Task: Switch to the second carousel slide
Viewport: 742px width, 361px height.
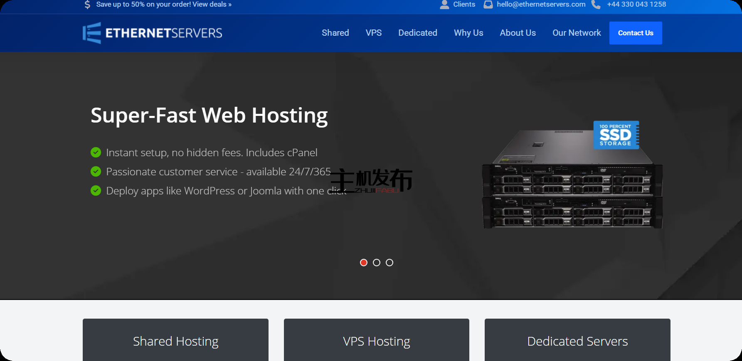Action: pyautogui.click(x=377, y=263)
